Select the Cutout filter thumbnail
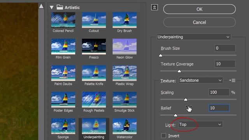The height and width of the screenshot is (140, 249). (x=94, y=20)
